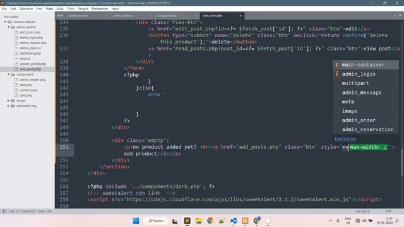Choose admin_reservation autocomplete suggestion
The width and height of the screenshot is (404, 227).
click(365, 129)
